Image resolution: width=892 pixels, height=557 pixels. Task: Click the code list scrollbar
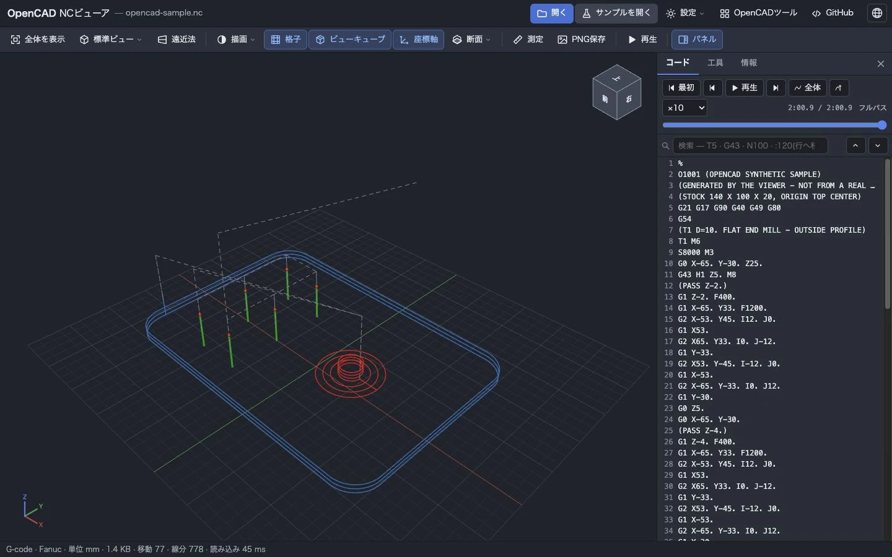[x=887, y=235]
